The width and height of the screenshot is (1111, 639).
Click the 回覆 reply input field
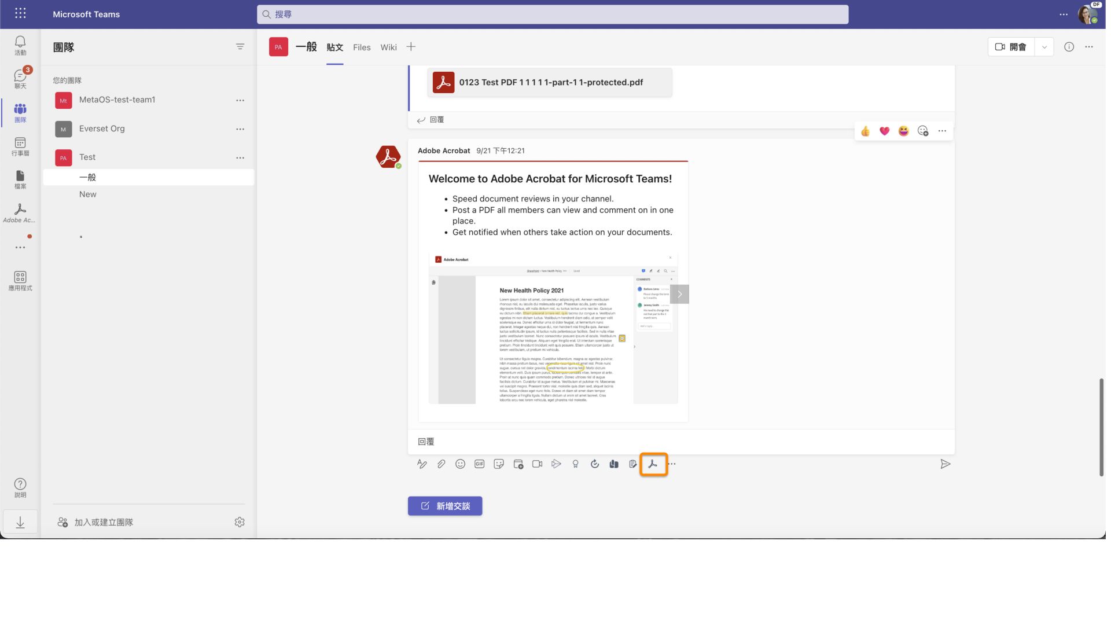681,442
